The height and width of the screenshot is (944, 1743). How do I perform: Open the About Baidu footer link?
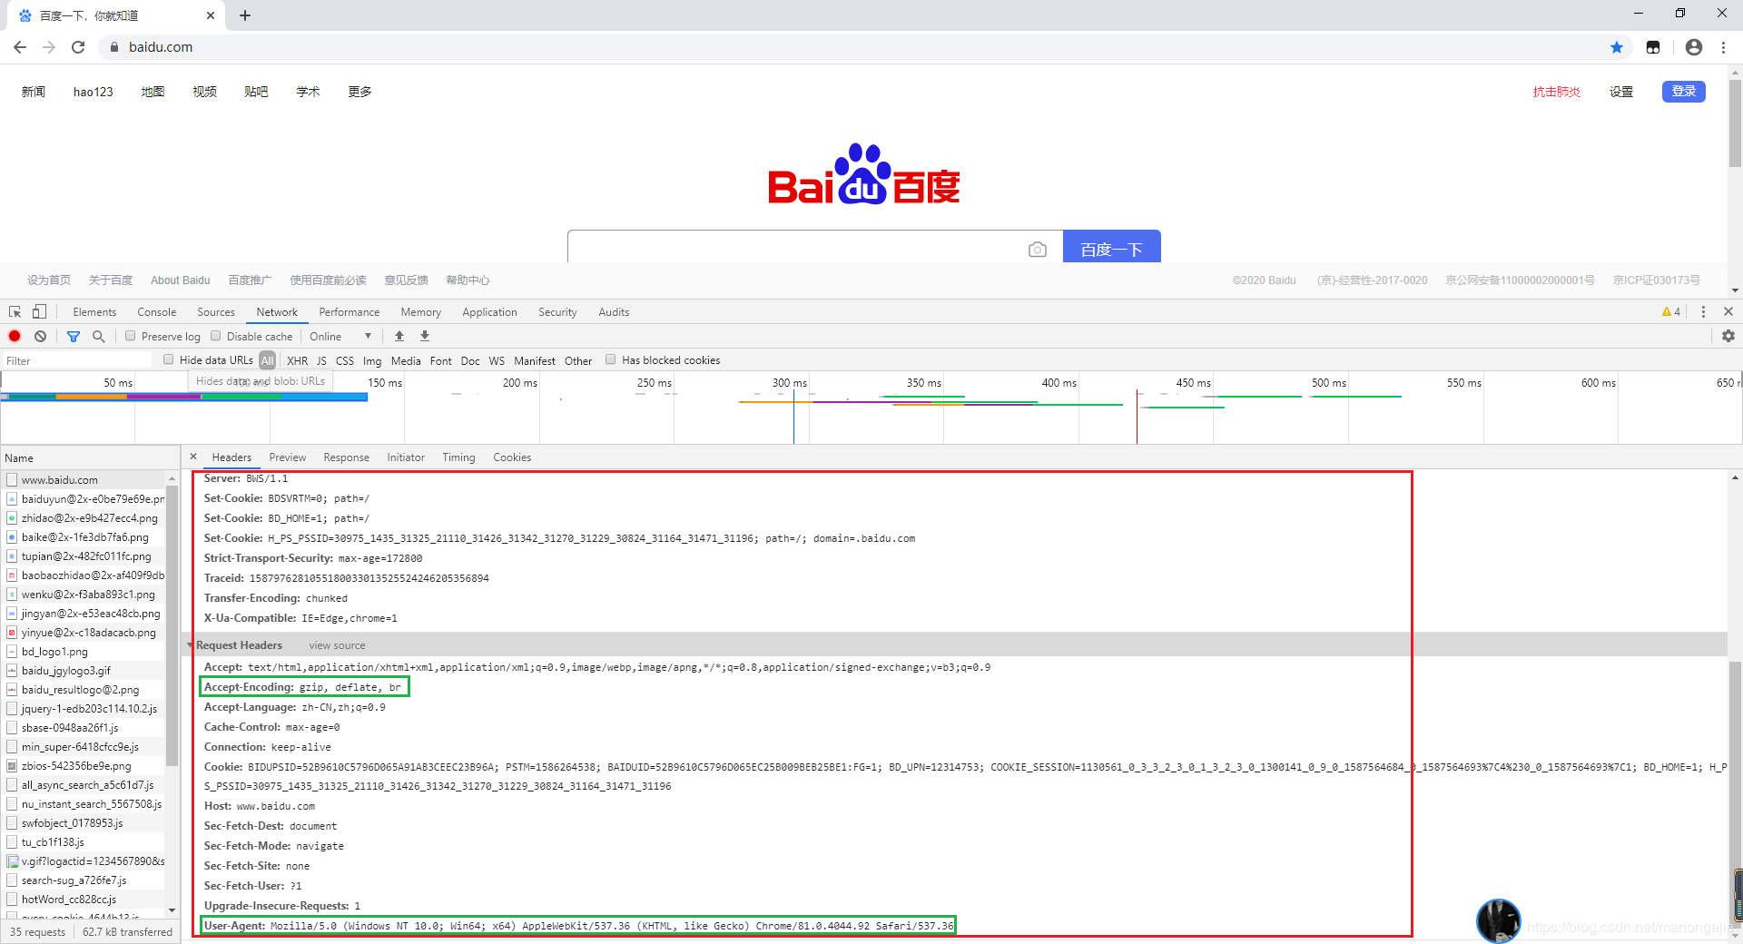[180, 280]
